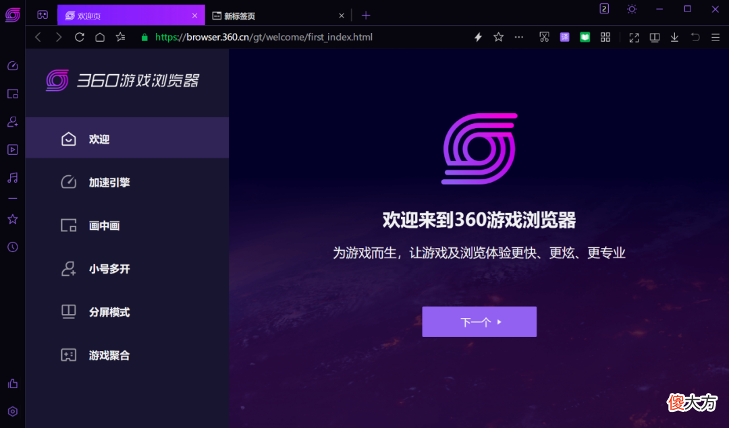This screenshot has width=729, height=428.
Task: Select the 欢迎 menu item
Action: pyautogui.click(x=127, y=138)
